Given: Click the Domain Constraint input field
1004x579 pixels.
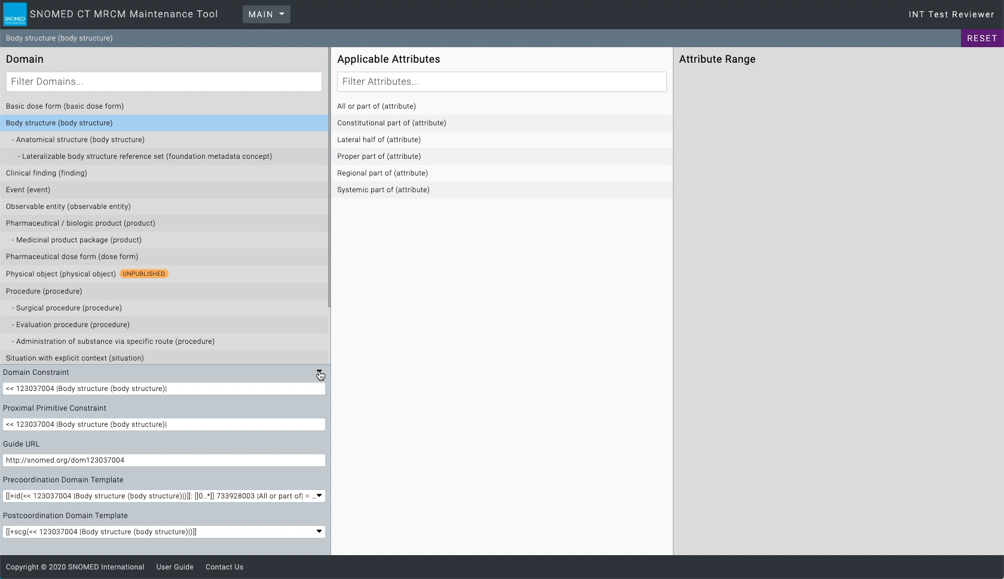Looking at the screenshot, I should point(164,389).
